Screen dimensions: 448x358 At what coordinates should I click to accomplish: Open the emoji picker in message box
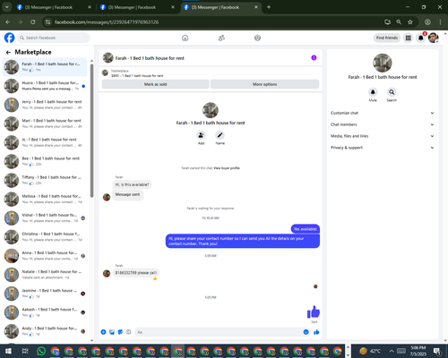pyautogui.click(x=306, y=332)
